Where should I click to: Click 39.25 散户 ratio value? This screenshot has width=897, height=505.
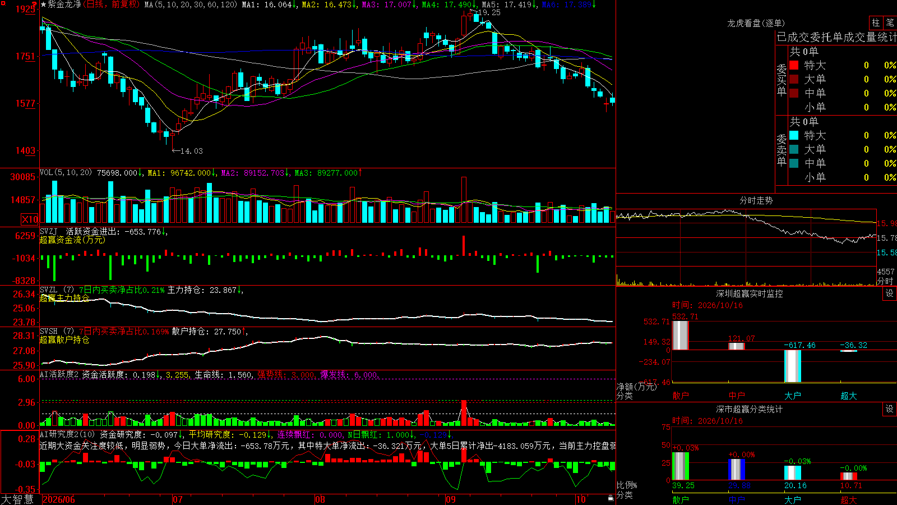[683, 485]
